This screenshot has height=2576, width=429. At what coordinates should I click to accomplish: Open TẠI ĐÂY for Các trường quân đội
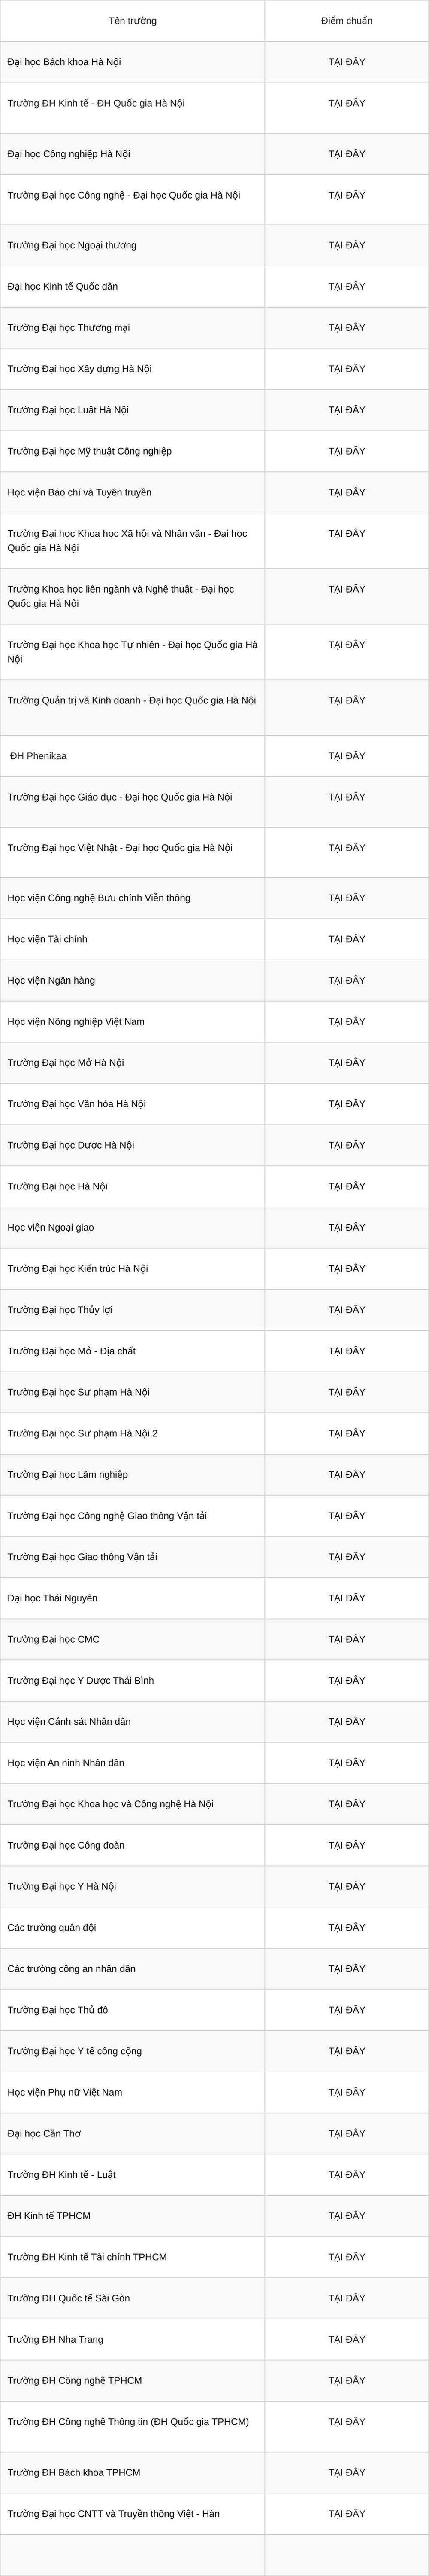coord(346,1927)
